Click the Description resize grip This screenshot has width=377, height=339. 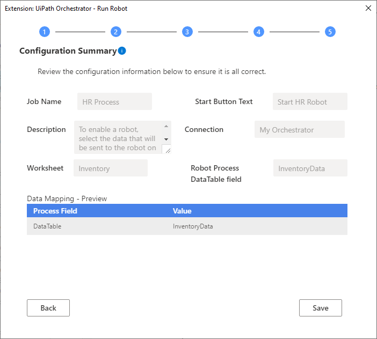(x=166, y=149)
